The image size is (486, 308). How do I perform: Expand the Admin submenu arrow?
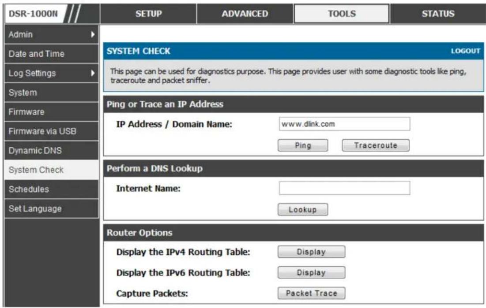click(93, 34)
